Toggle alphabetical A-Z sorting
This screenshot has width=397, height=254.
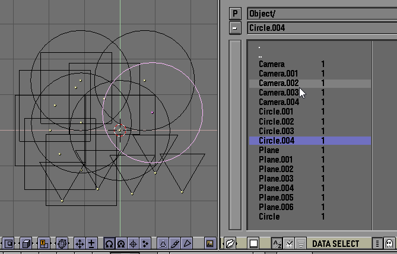pos(277,244)
